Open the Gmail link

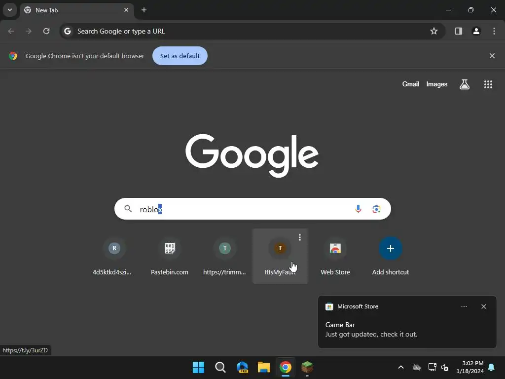[x=411, y=84]
